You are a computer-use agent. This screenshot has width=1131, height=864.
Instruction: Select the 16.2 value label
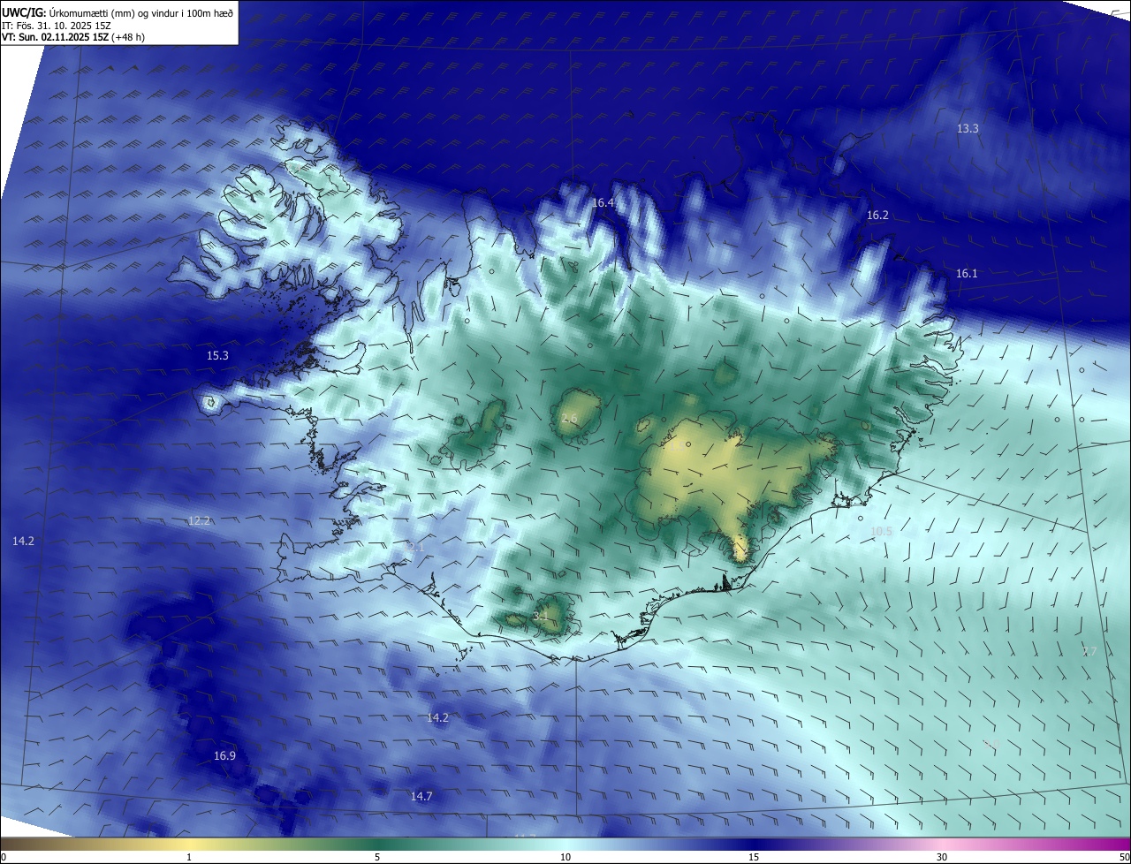[877, 216]
